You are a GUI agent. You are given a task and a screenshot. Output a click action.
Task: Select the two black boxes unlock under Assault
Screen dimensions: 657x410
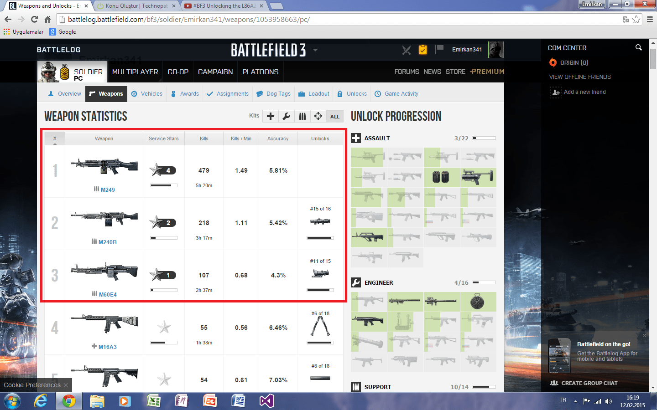pyautogui.click(x=441, y=177)
